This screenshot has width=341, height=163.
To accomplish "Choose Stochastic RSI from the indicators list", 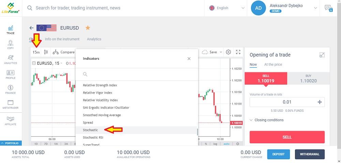I will coord(136,138).
